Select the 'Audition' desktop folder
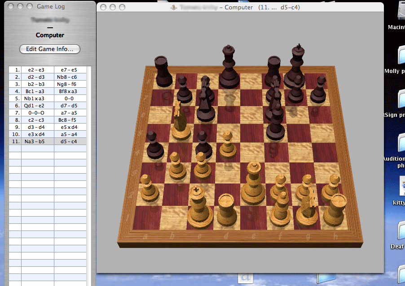405x286 pixels. [401, 142]
